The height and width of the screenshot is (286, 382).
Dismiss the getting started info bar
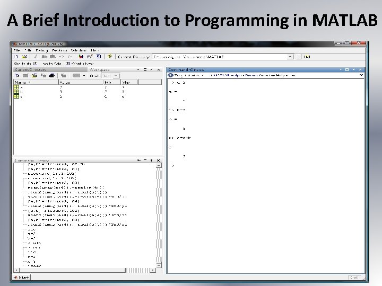[x=361, y=75]
